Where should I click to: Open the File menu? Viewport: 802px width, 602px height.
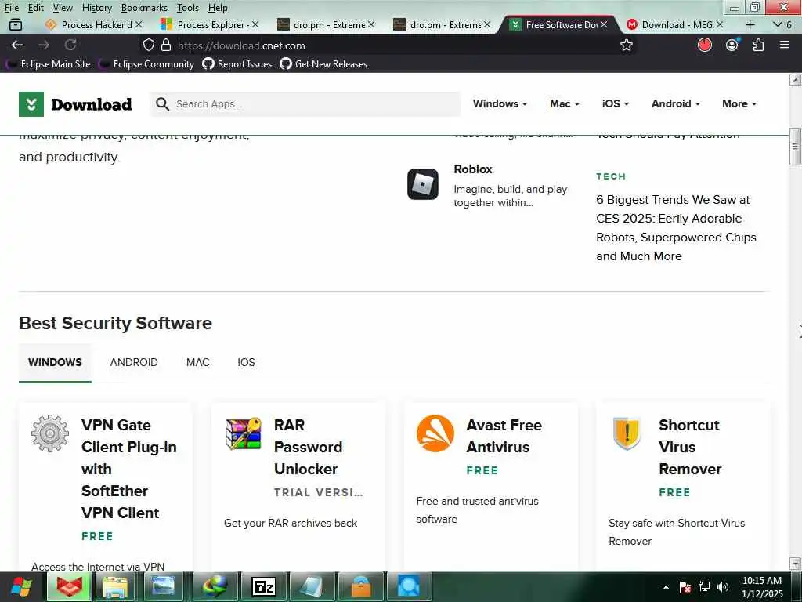pos(11,8)
